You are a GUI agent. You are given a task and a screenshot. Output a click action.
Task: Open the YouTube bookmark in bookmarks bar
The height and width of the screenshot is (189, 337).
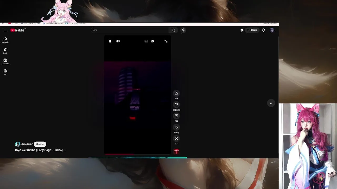point(13,23)
